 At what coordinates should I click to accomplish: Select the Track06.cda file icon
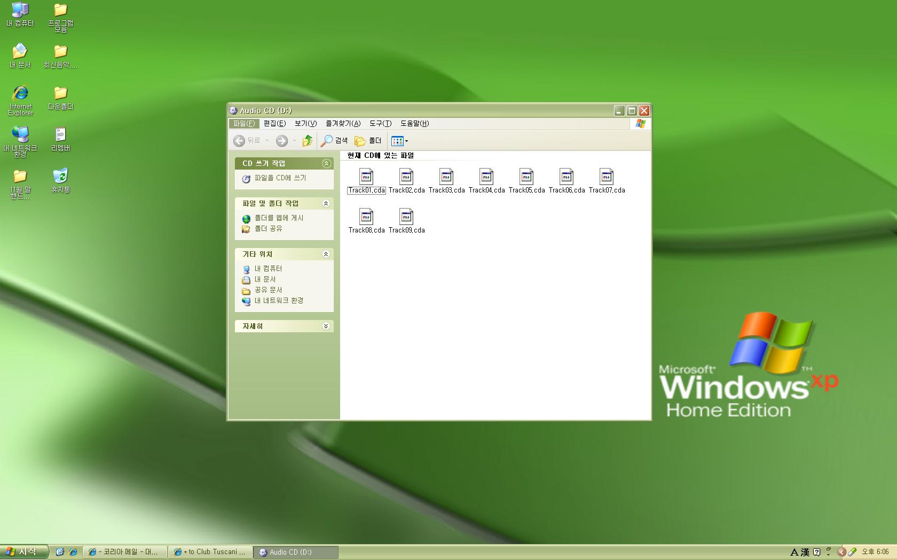pos(566,177)
